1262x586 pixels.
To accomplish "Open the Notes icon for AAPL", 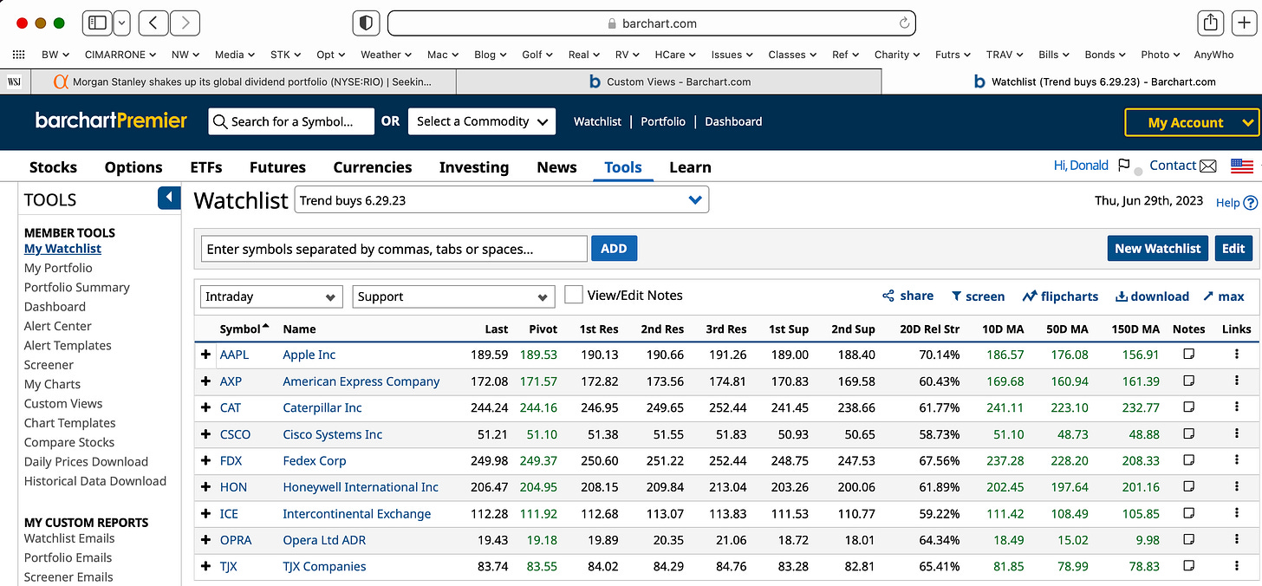I will click(x=1188, y=355).
